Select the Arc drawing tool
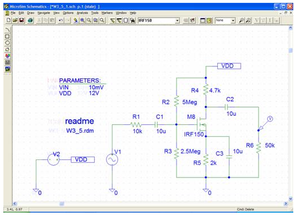Screen dimensions: 295x215 (7, 29)
